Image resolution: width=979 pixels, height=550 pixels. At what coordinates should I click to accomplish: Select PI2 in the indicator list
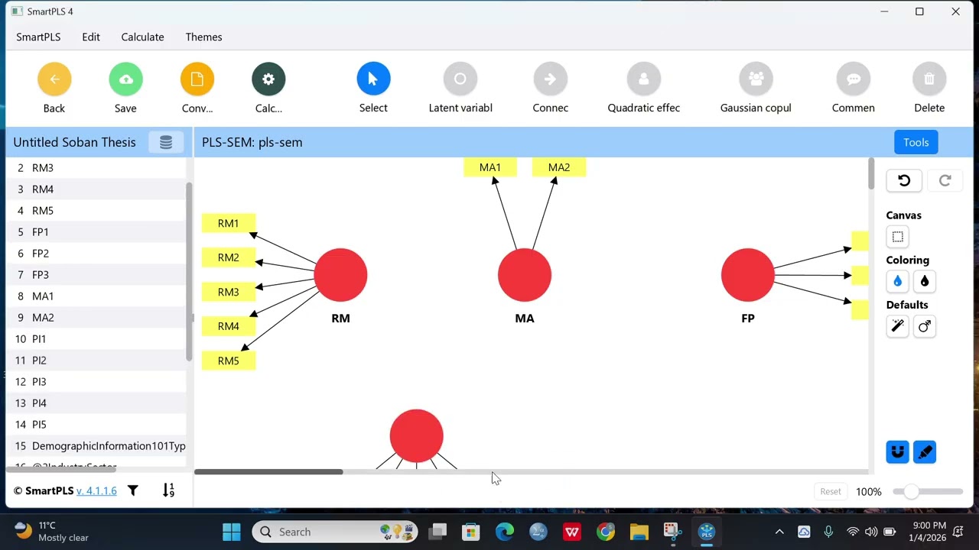[96, 361]
